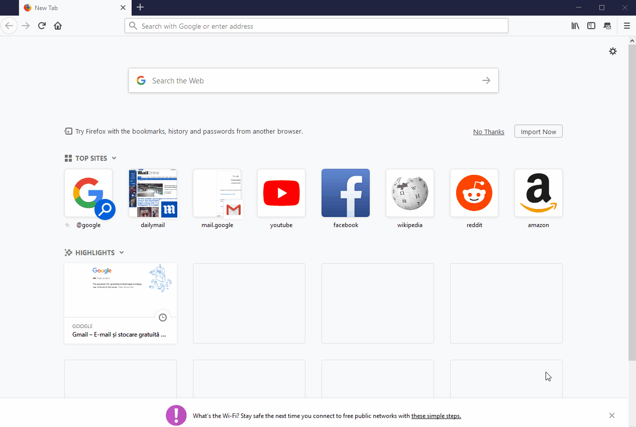636x427 pixels.
Task: Open the amazon top site
Action: [539, 193]
